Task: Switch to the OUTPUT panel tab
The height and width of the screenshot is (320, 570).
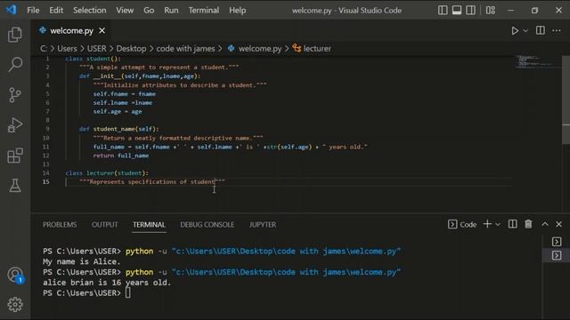Action: point(105,225)
